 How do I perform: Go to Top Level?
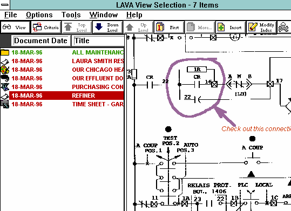click(x=77, y=28)
